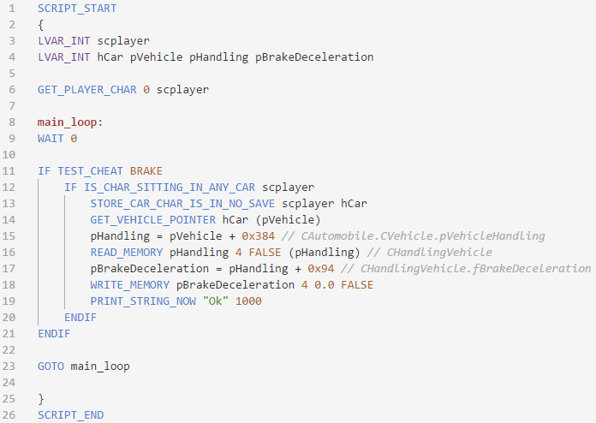Screen dimensions: 596x423
Task: Click the 0x94 offset on line 17
Action: point(321,269)
